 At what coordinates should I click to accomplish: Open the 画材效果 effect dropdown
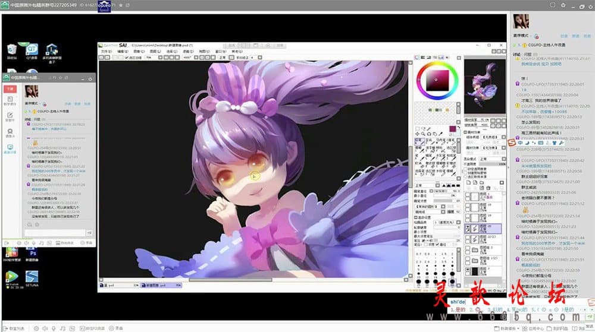(x=493, y=148)
